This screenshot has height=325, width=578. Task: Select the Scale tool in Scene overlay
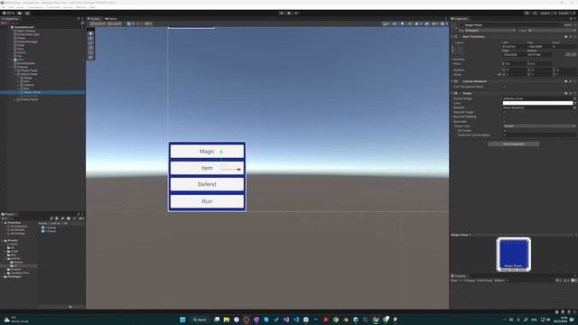(x=90, y=48)
